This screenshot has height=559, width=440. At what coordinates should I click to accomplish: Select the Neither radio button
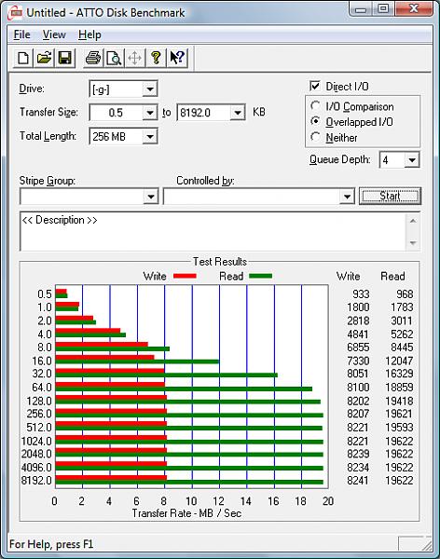click(x=315, y=137)
